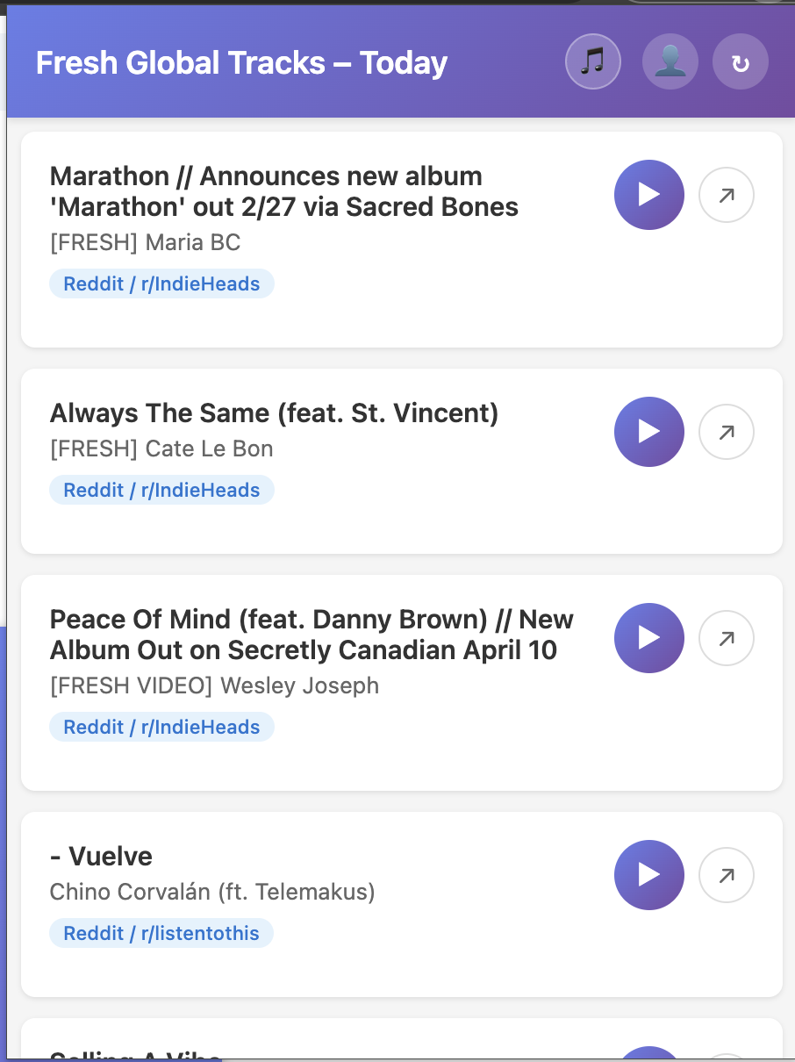The width and height of the screenshot is (795, 1062).
Task: Click the refresh icon in the header
Action: click(740, 61)
